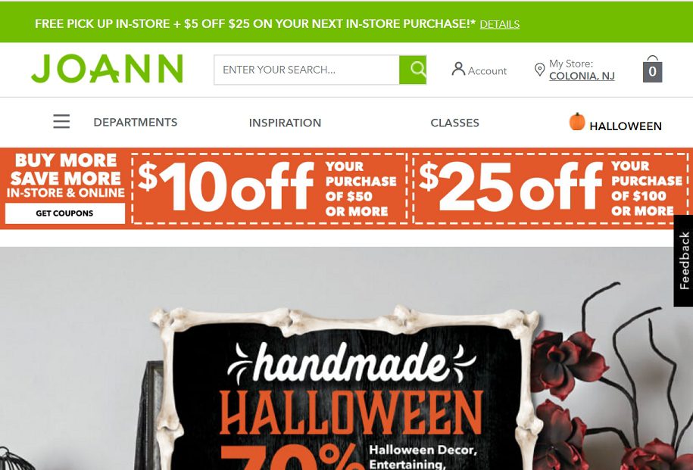This screenshot has height=470, width=693.
Task: Select the $25 off $100 coupon
Action: pyautogui.click(x=551, y=188)
